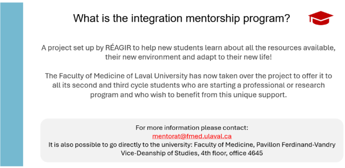Open the mentorat@fmed.ulaval.ca email link
This screenshot has width=345, height=168.
point(192,136)
